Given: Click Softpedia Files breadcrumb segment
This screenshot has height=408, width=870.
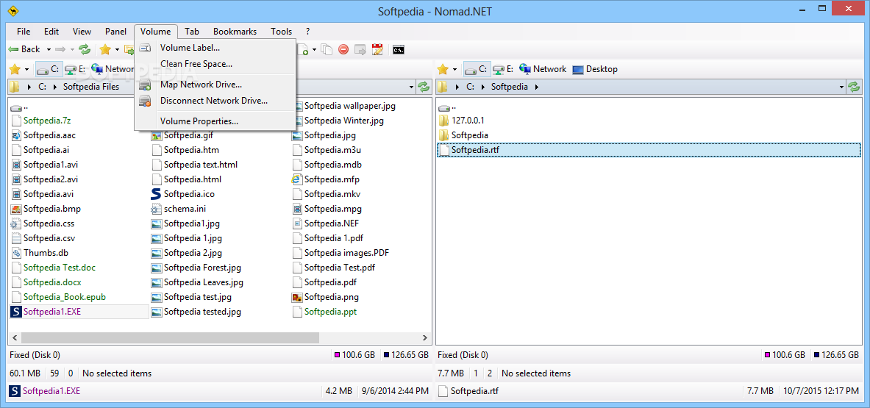Looking at the screenshot, I should 91,87.
